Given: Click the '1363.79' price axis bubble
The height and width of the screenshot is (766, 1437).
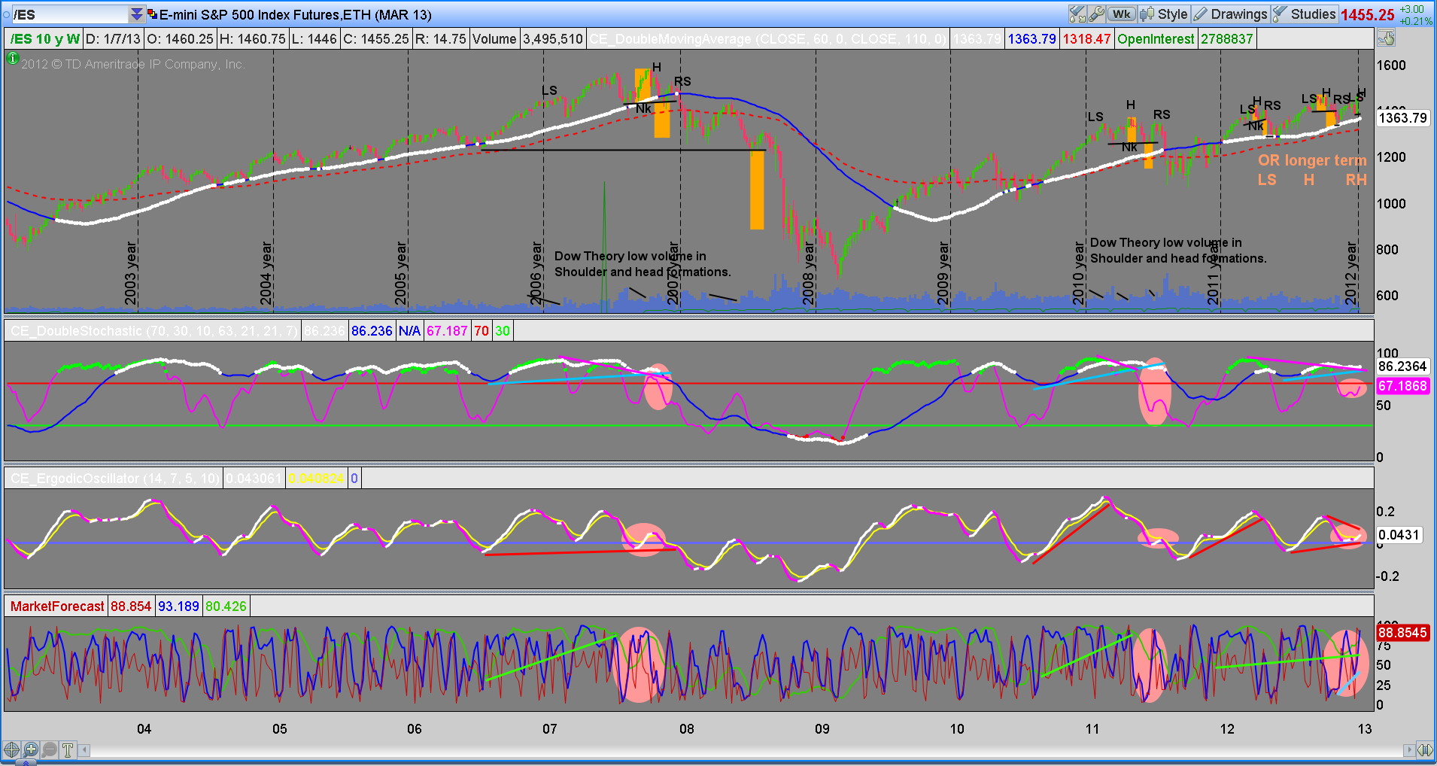Looking at the screenshot, I should tap(1402, 118).
